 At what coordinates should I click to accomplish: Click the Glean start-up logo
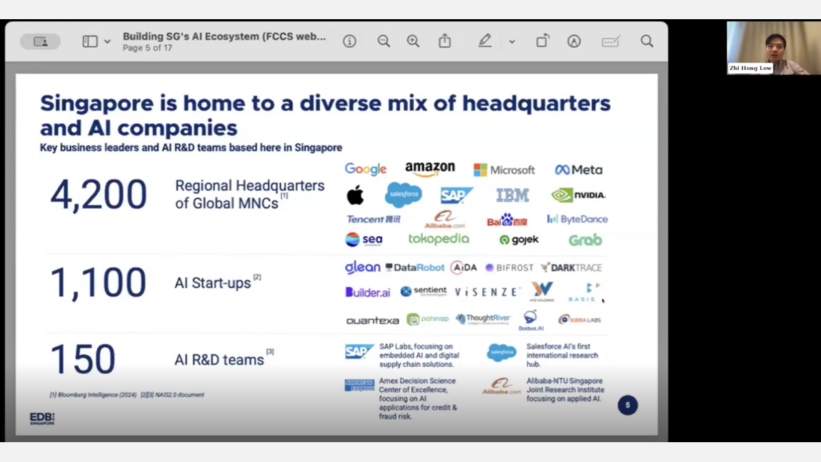click(363, 268)
